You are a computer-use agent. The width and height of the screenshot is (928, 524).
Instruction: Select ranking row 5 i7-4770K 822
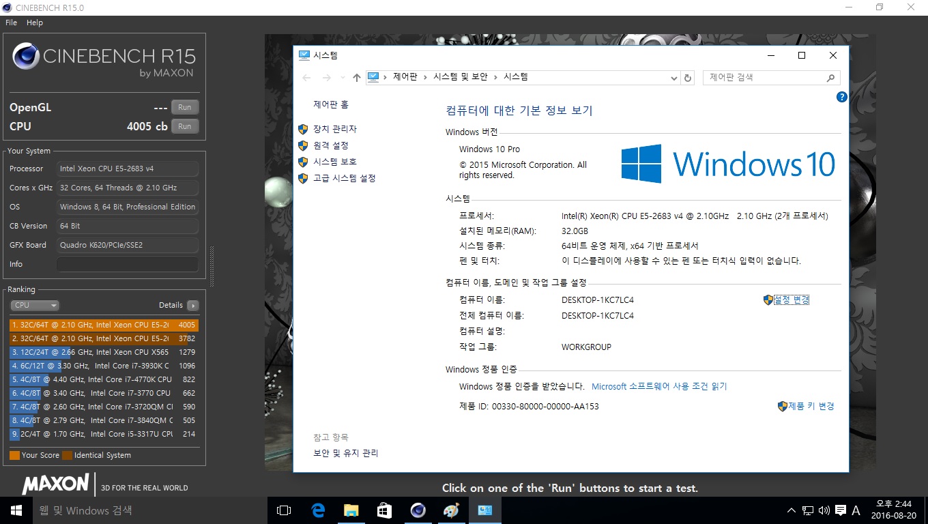103,379
